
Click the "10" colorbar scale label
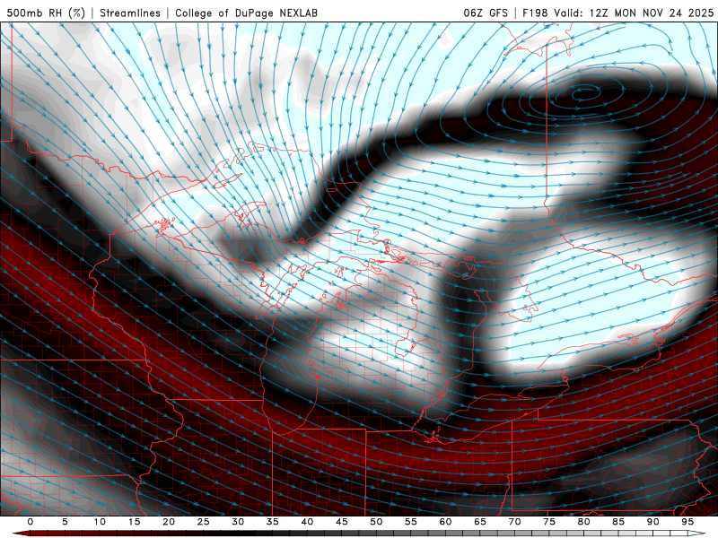coord(100,522)
